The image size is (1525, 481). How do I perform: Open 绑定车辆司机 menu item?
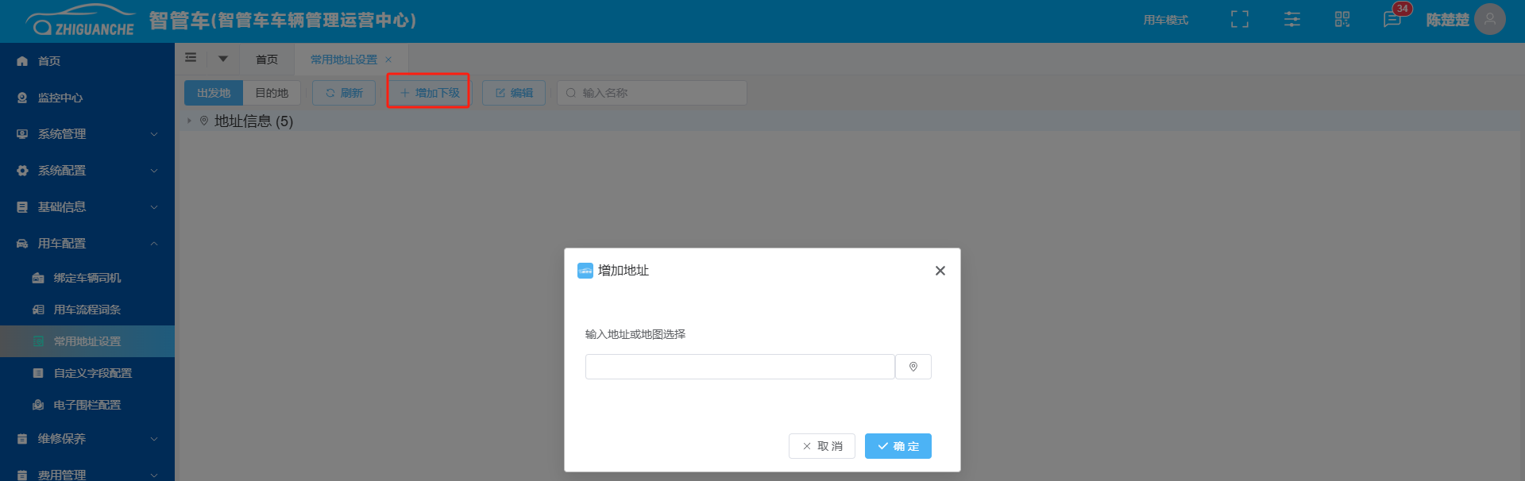[x=87, y=278]
